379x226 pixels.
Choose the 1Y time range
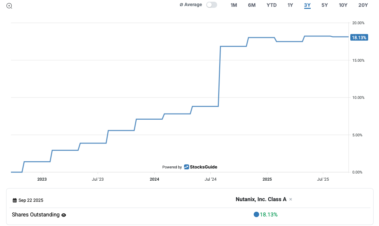click(290, 5)
